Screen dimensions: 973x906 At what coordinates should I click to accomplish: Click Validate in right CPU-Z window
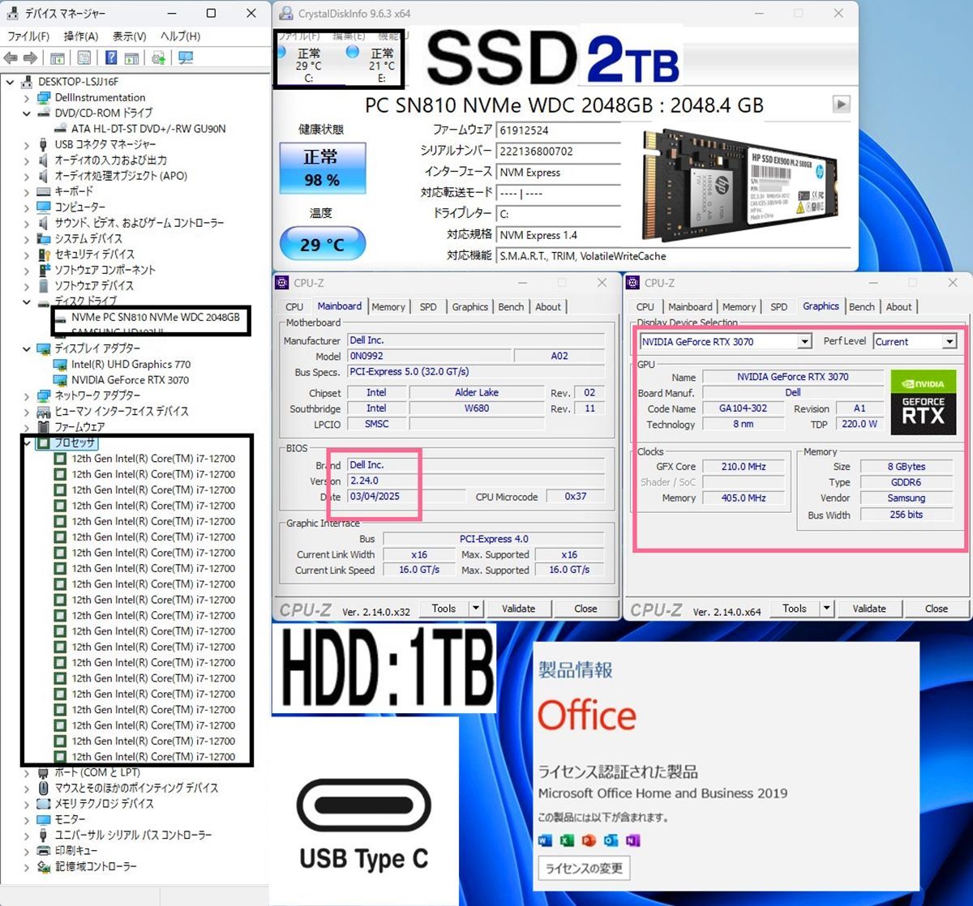[x=870, y=609]
